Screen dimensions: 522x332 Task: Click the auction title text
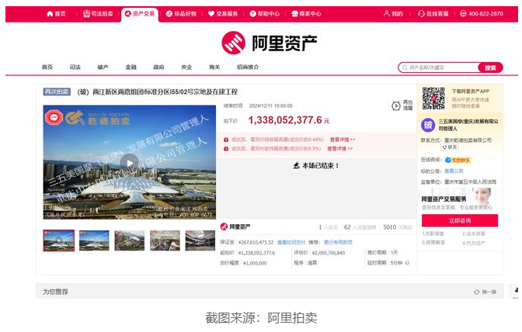(158, 92)
